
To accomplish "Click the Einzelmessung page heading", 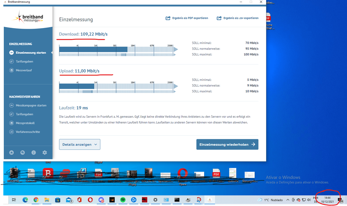I will pos(76,20).
